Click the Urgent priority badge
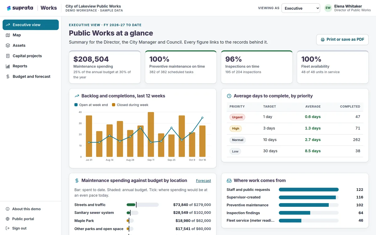Image resolution: width=376 pixels, height=235 pixels. pos(237,117)
